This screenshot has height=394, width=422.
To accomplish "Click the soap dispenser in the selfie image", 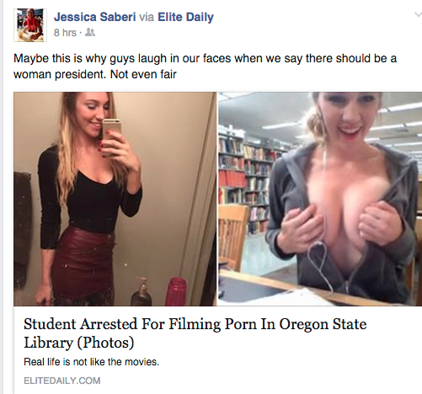I will (x=142, y=292).
